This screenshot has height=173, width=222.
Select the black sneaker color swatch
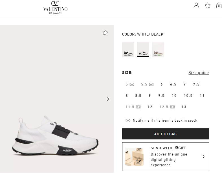pyautogui.click(x=128, y=49)
